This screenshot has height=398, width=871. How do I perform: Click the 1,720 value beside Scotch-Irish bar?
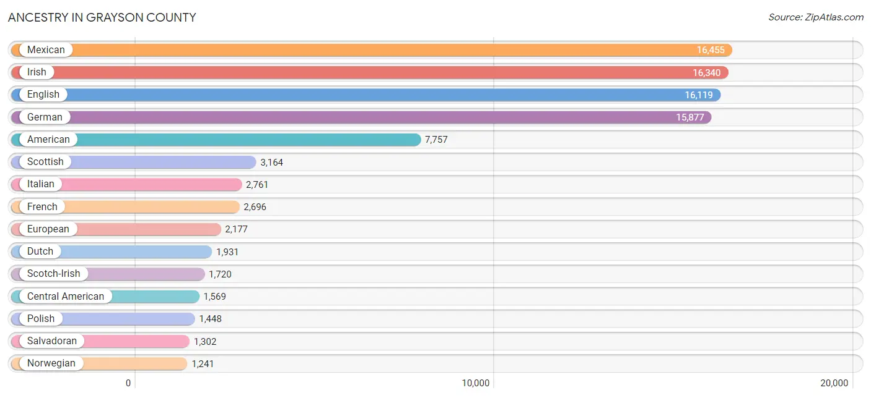[220, 274]
